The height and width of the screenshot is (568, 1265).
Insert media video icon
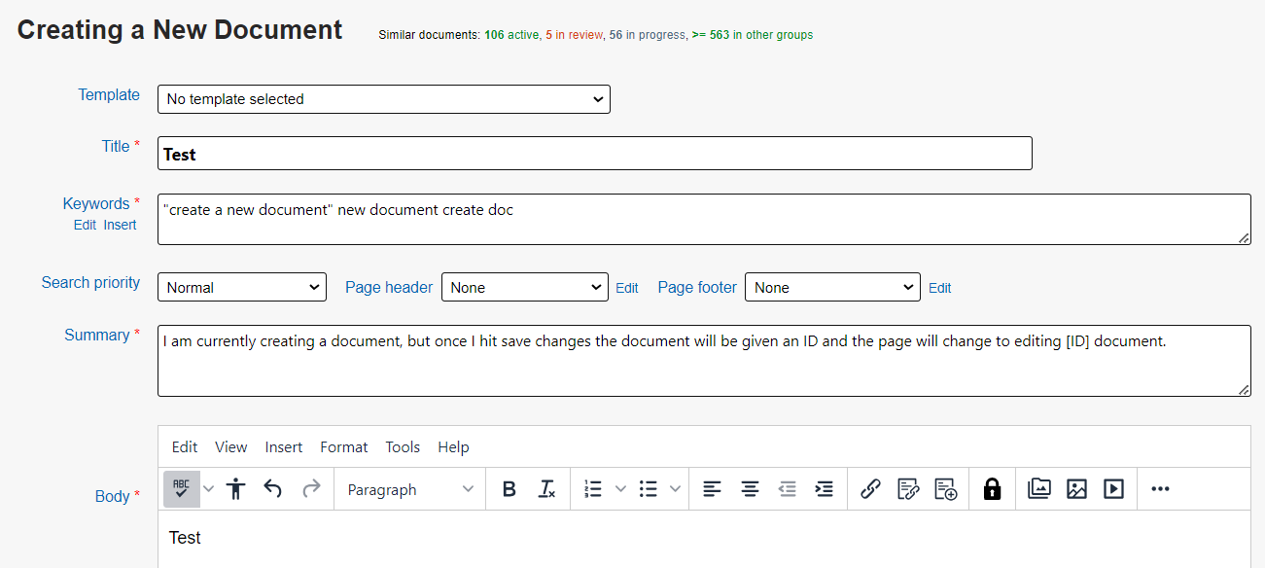1114,489
